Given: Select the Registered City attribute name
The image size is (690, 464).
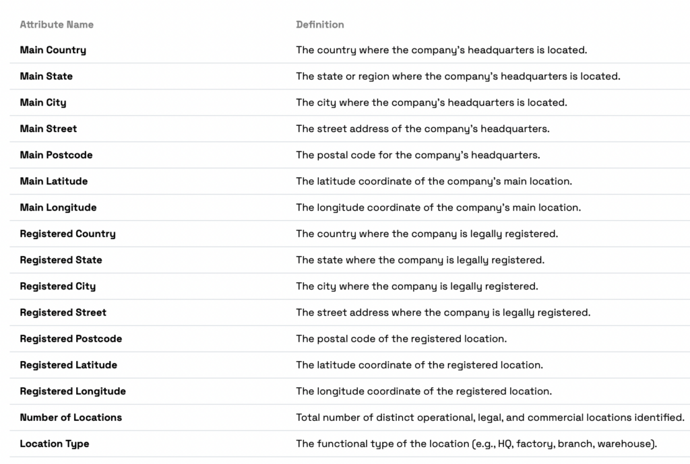Looking at the screenshot, I should tap(58, 286).
